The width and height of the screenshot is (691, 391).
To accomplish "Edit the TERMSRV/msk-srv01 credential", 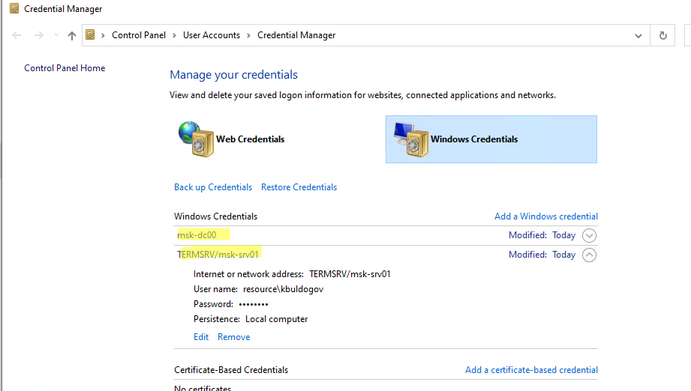I will 201,337.
